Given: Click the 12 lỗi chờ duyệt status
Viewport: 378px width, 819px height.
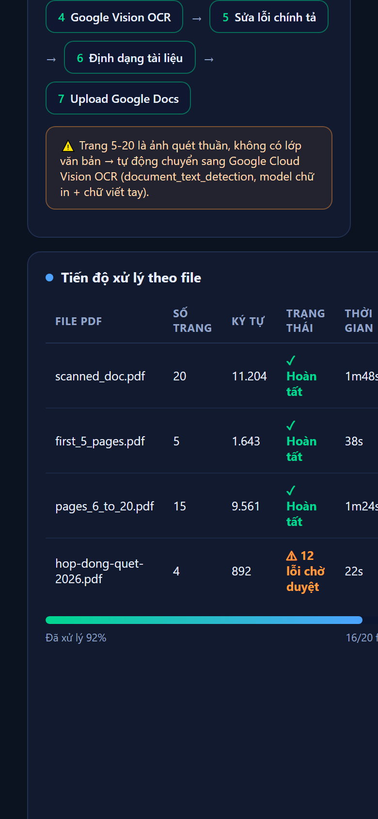Looking at the screenshot, I should 305,571.
